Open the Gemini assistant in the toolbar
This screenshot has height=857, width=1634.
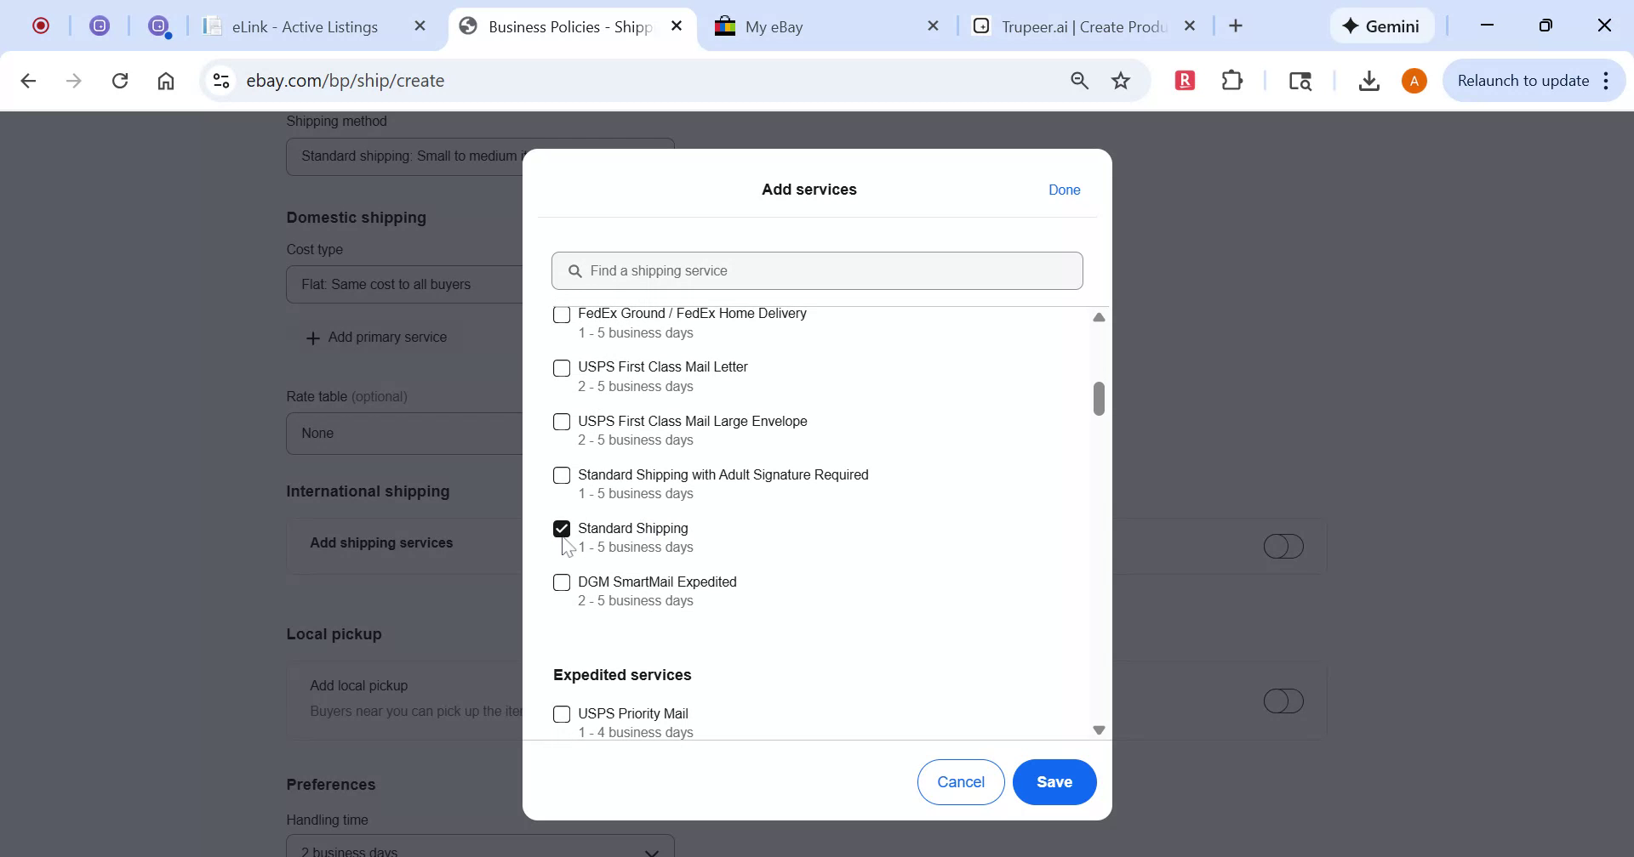(x=1380, y=26)
